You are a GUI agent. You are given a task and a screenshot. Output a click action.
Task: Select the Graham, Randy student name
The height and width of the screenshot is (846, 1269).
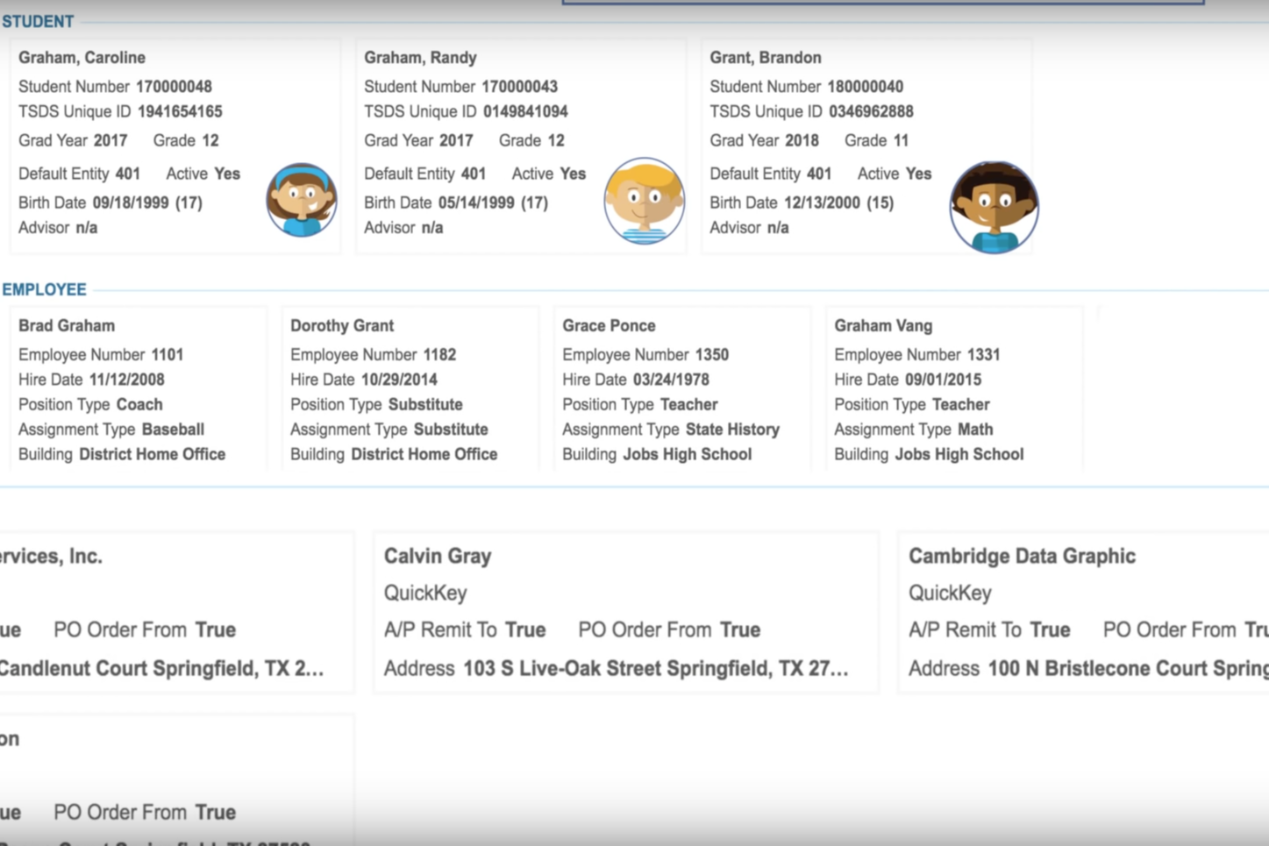point(420,58)
